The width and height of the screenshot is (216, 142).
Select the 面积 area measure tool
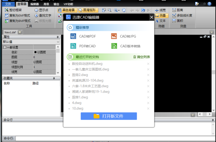[x=177, y=21]
